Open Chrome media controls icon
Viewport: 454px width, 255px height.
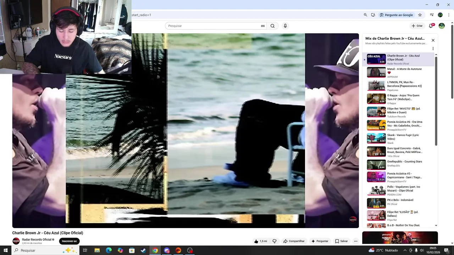point(432,15)
